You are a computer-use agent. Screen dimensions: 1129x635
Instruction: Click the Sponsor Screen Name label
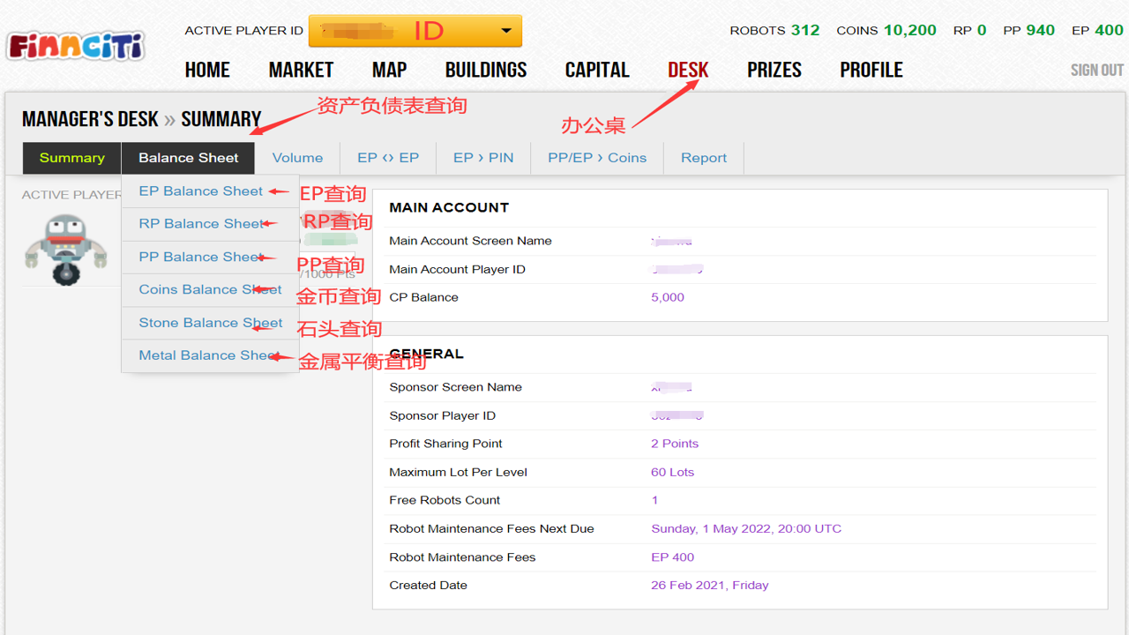pyautogui.click(x=455, y=387)
